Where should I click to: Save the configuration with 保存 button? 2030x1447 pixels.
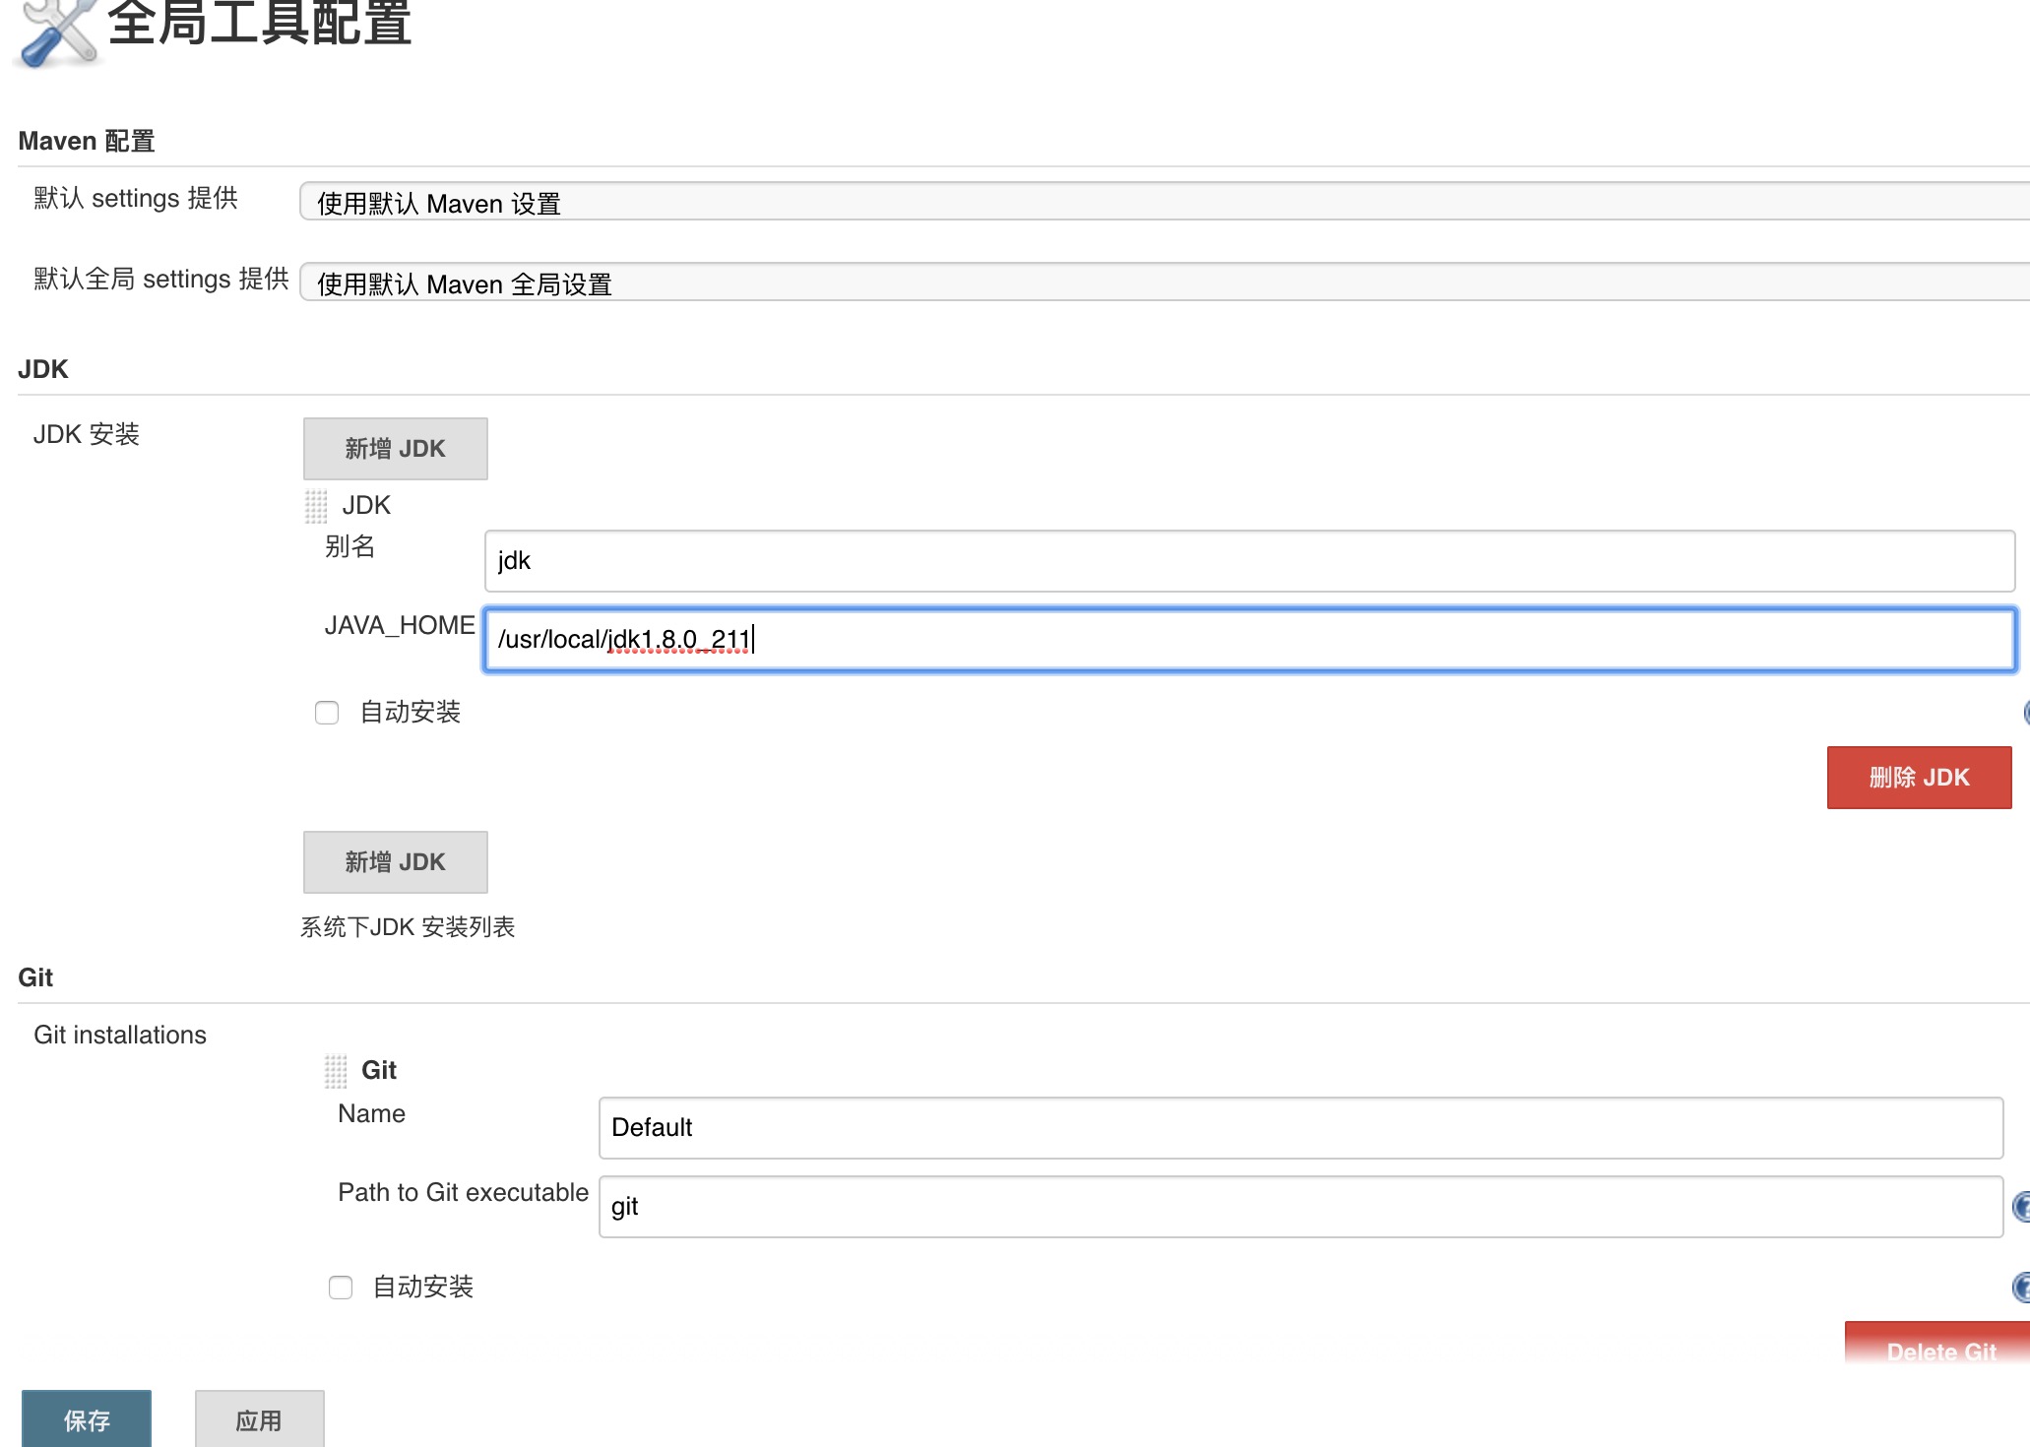coord(86,1419)
